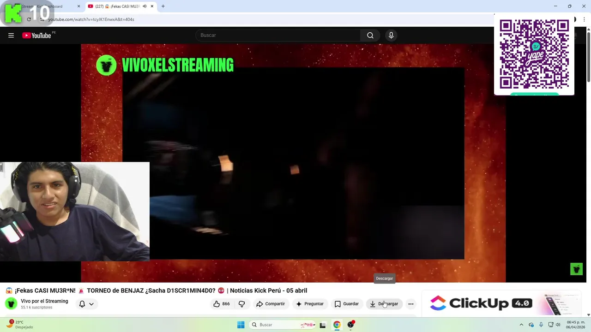Open the YouTube hamburger guide menu
The width and height of the screenshot is (591, 332).
(11, 36)
